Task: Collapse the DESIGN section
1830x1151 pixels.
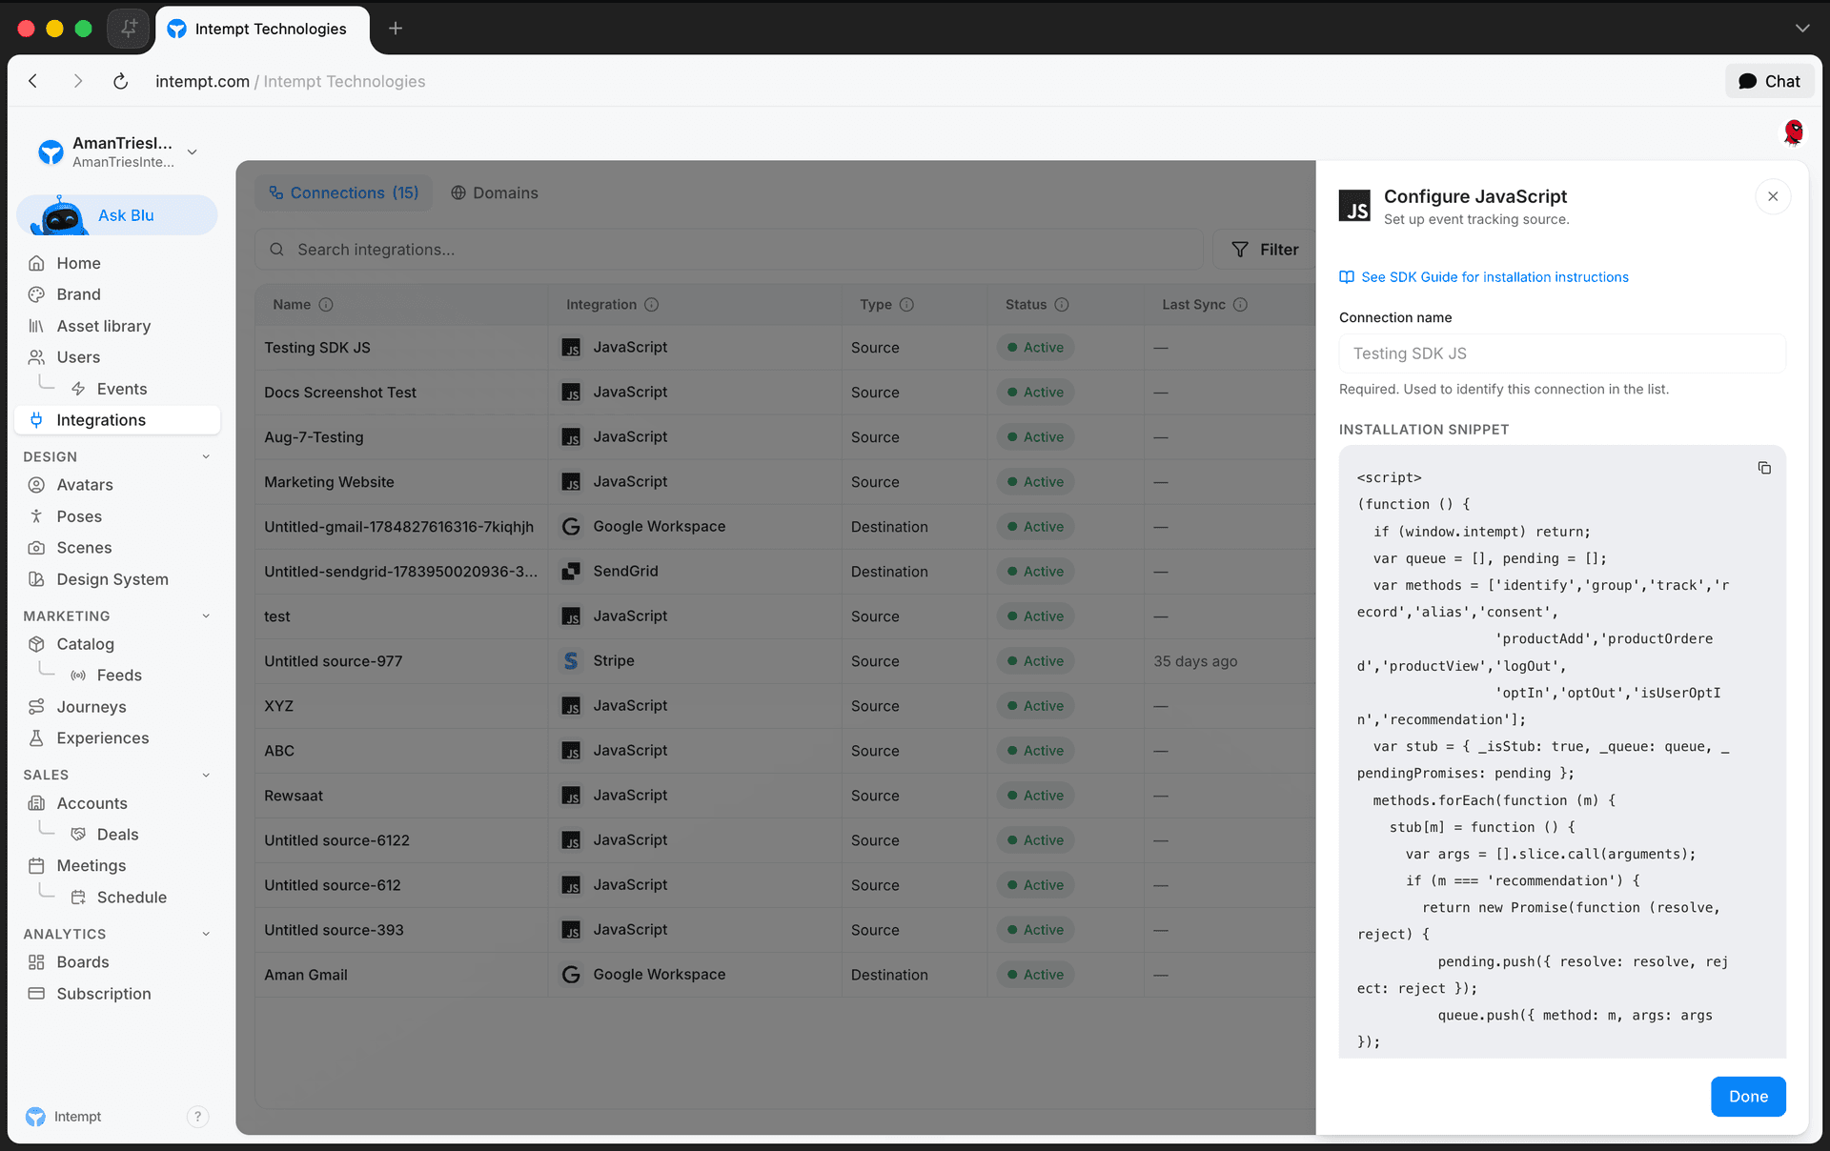Action: point(206,457)
